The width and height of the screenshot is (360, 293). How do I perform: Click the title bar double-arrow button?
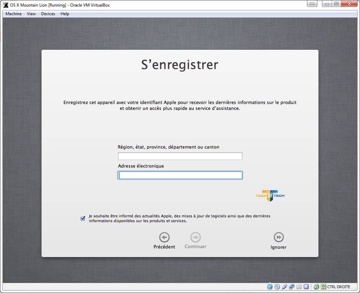pyautogui.click(x=312, y=4)
